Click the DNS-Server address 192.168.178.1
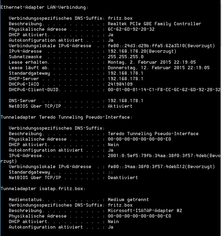The height and width of the screenshot is (236, 222). 125,101
